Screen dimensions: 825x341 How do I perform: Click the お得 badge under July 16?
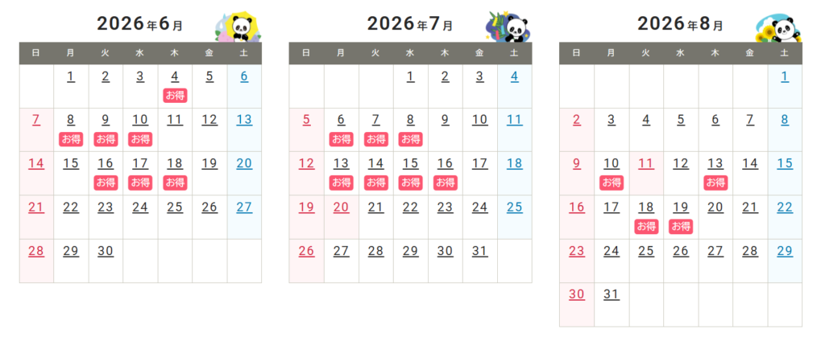tap(445, 183)
